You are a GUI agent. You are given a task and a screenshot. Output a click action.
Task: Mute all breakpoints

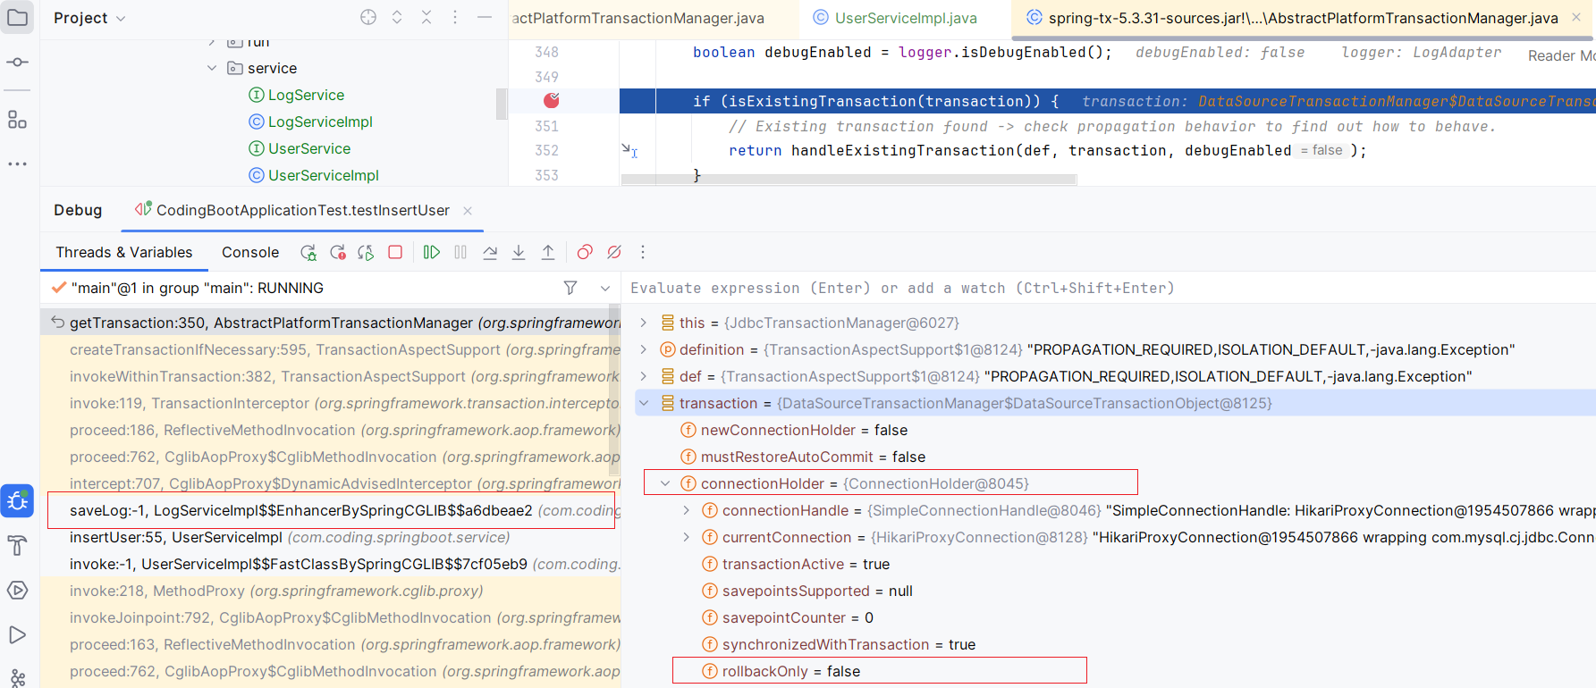pyautogui.click(x=614, y=253)
